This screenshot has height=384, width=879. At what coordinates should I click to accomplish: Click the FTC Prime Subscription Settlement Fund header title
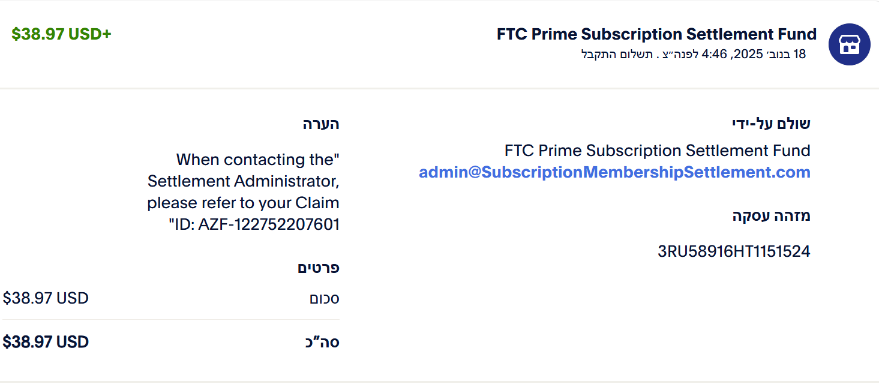point(656,34)
